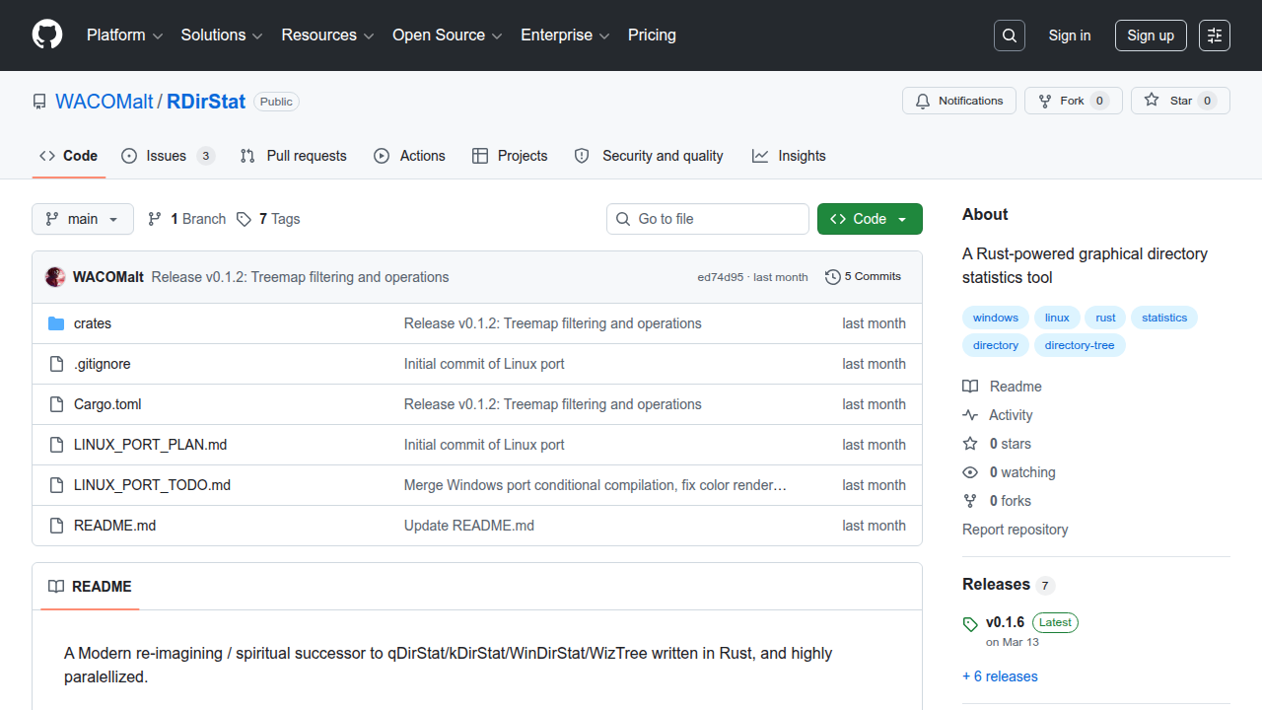The width and height of the screenshot is (1262, 710).
Task: Click the eye icon beside 0 watching
Action: (970, 472)
